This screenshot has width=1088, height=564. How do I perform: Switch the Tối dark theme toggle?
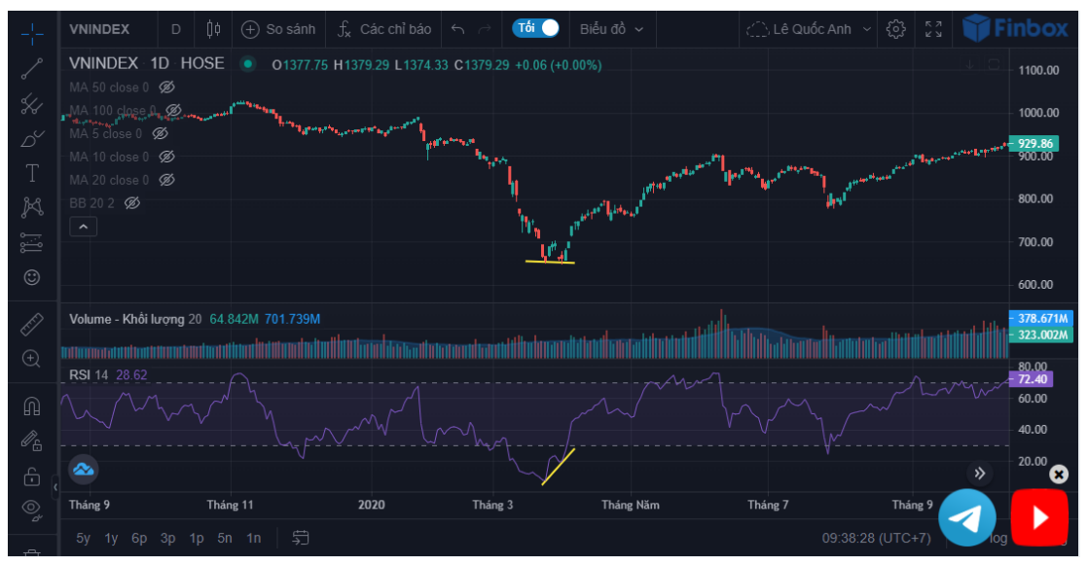536,28
